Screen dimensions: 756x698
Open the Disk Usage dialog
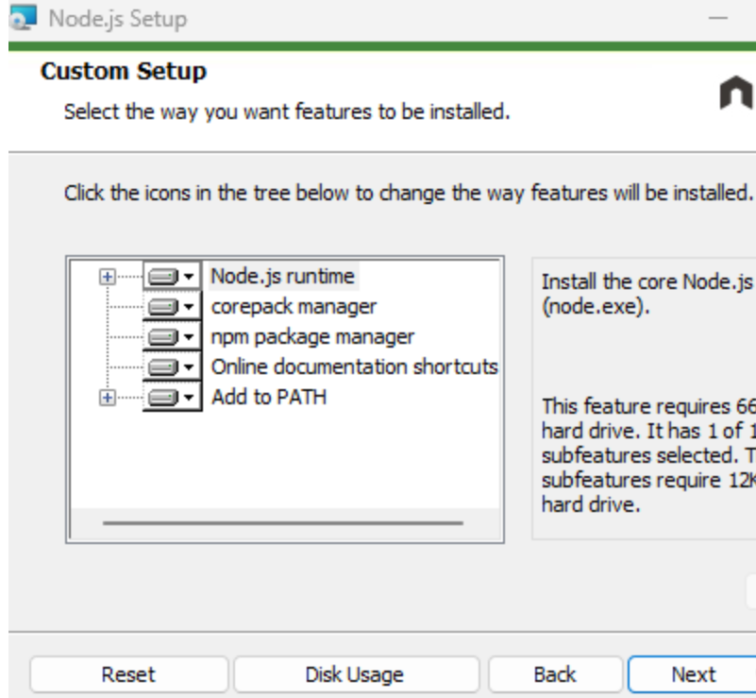pyautogui.click(x=354, y=674)
